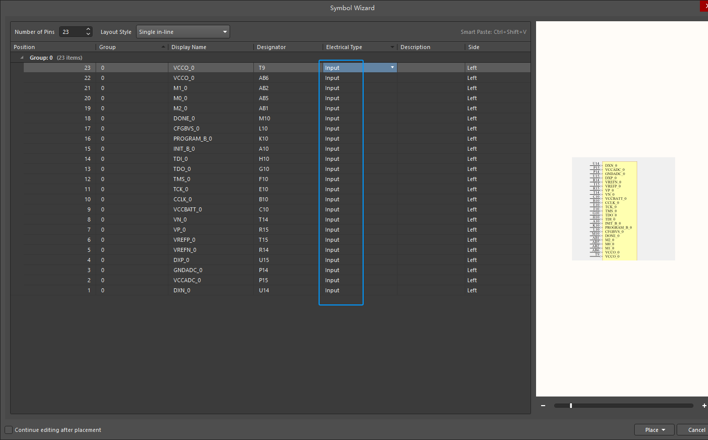The image size is (708, 440).
Task: Open Electrical Type dropdown for VCCO_0 T9 row
Action: tap(392, 68)
